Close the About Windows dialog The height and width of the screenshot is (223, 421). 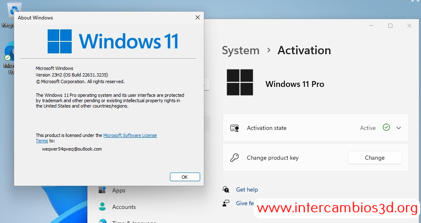coord(198,17)
